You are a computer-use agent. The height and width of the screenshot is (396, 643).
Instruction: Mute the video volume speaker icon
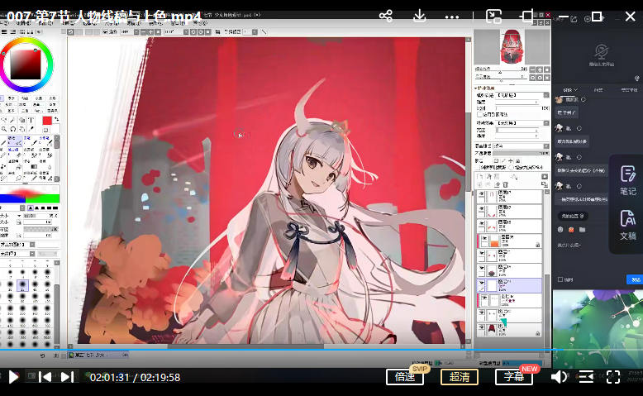tap(560, 377)
